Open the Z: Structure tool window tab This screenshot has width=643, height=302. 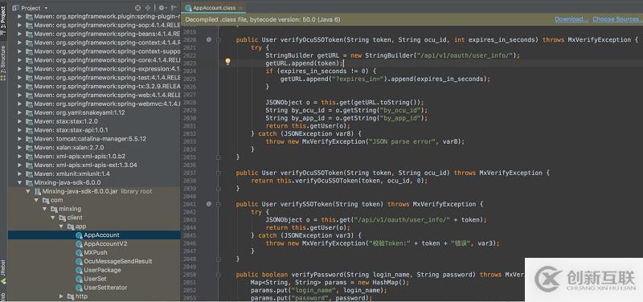3,63
